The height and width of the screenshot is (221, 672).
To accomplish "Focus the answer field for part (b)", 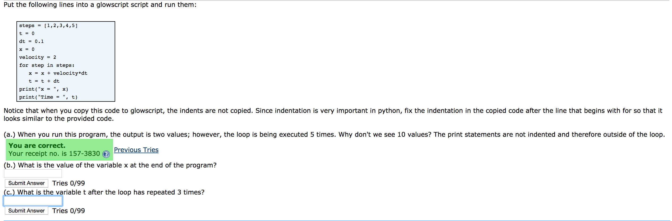I will coord(33,174).
